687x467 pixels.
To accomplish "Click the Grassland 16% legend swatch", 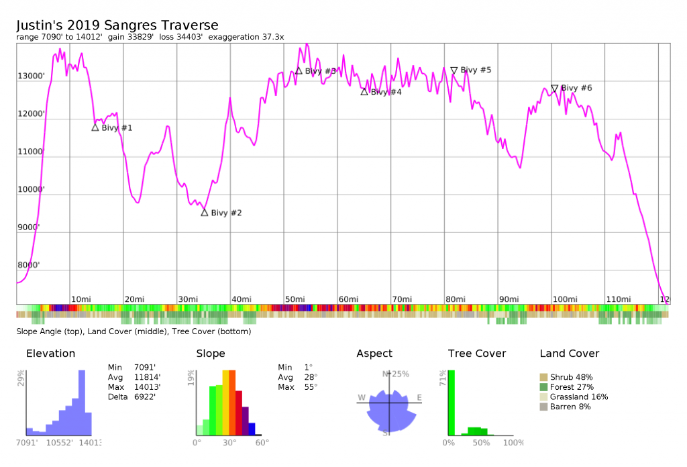I will point(544,397).
